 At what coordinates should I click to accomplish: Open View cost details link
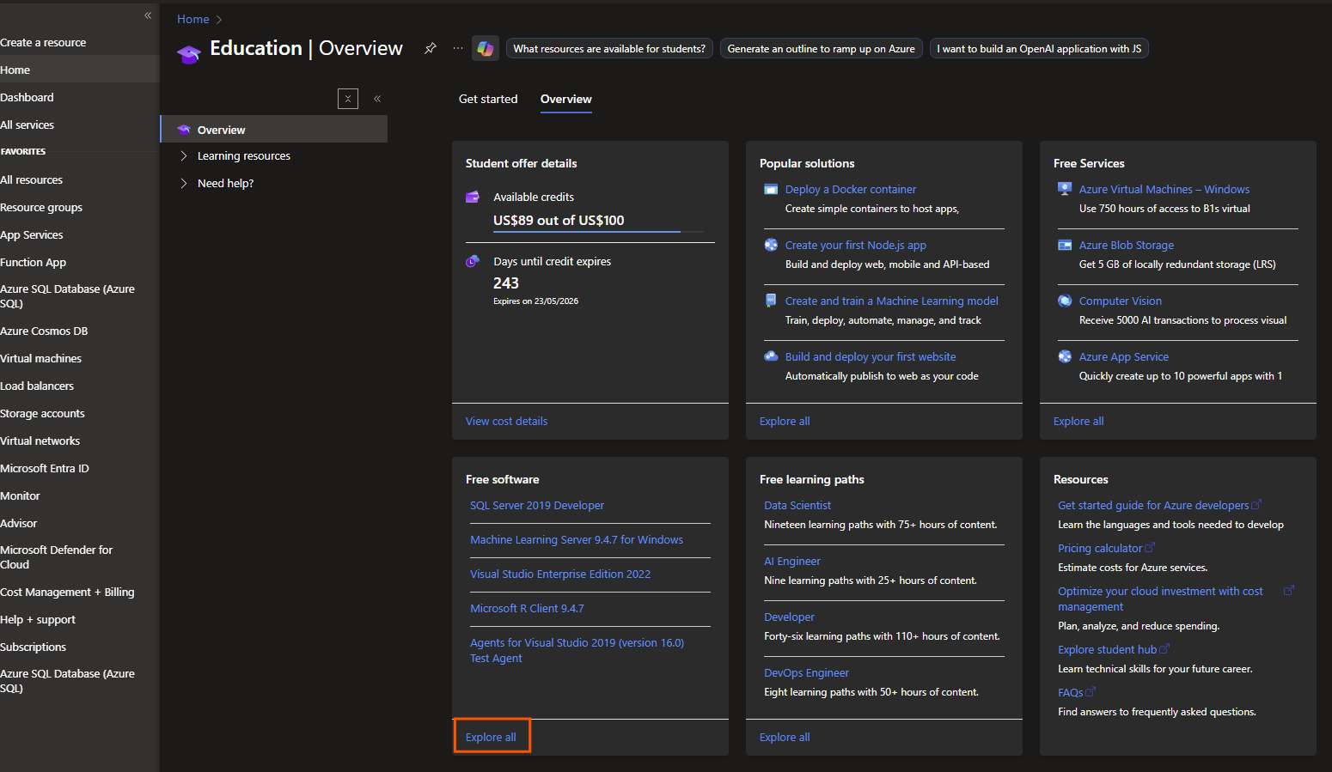coord(506,422)
